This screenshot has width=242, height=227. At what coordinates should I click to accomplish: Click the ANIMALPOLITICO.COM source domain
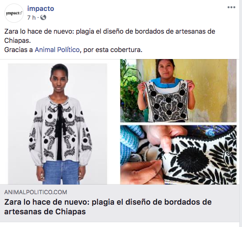click(36, 192)
